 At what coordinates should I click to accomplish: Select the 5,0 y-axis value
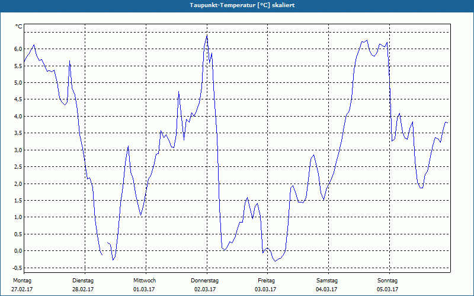18,83
